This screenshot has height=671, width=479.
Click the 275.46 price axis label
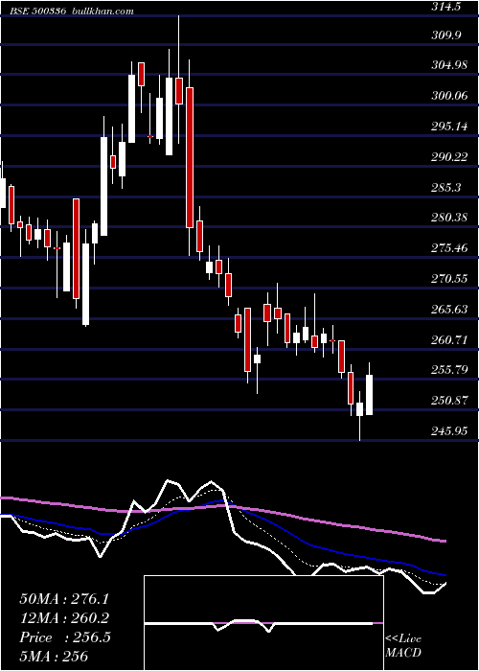pos(449,248)
